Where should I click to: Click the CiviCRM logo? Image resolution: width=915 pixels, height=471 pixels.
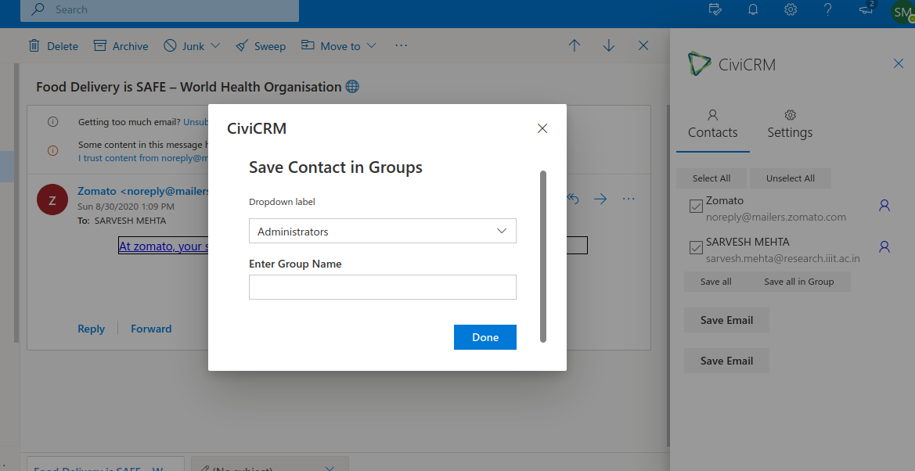point(699,64)
